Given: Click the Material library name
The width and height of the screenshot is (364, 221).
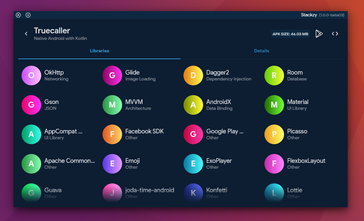Looking at the screenshot, I should pyautogui.click(x=298, y=102).
